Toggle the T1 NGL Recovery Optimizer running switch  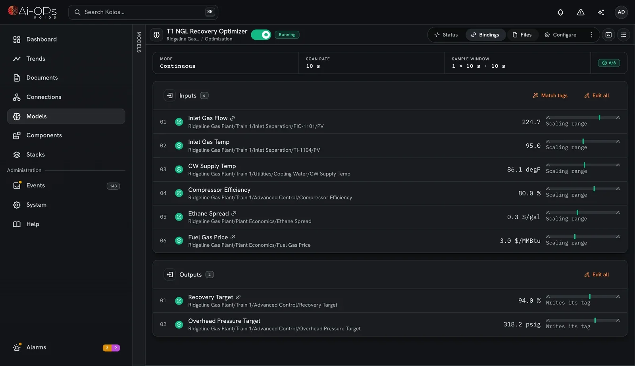[261, 35]
